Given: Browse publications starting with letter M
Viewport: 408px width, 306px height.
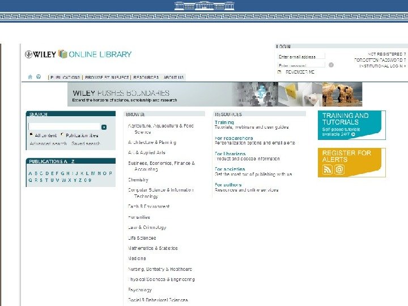Looking at the screenshot, I should [x=93, y=173].
